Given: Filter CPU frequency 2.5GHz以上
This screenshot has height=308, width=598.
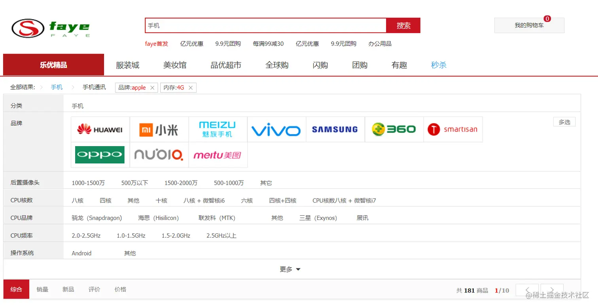Looking at the screenshot, I should pos(221,236).
